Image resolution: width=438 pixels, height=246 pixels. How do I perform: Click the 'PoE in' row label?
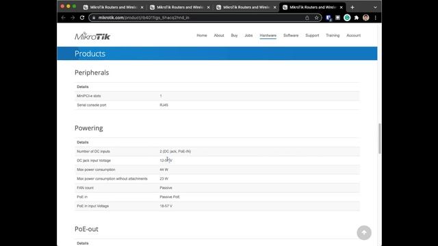[x=82, y=197]
